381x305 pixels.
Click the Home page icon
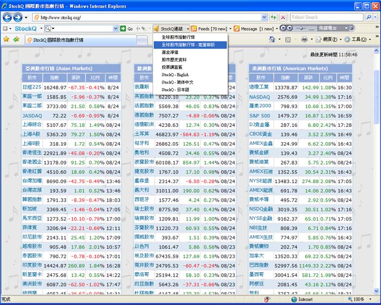272,39
